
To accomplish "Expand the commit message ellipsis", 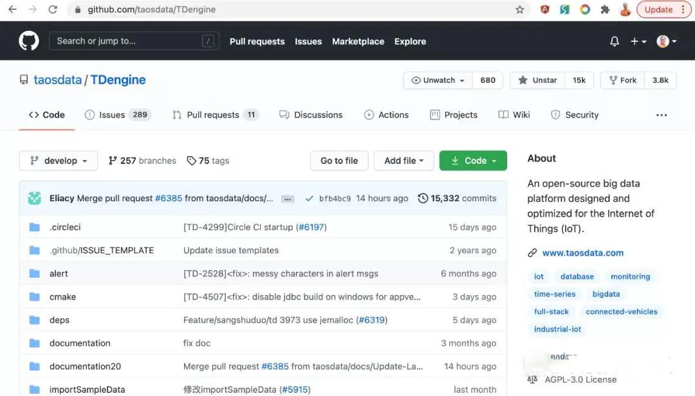I will tap(288, 199).
